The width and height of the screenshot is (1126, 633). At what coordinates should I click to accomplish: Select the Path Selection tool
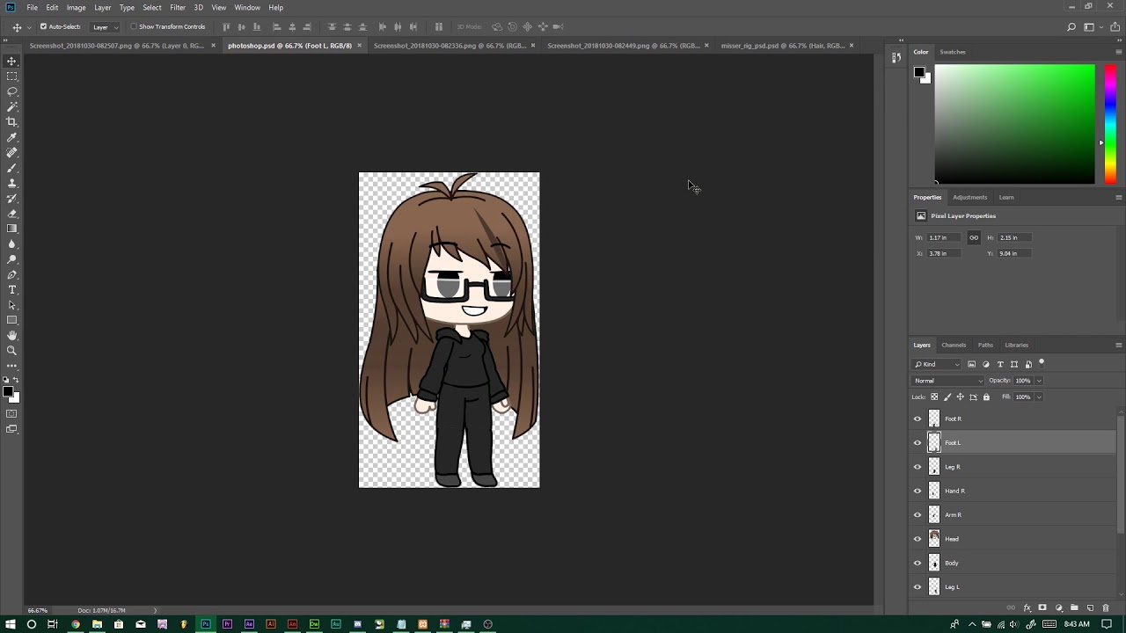tap(12, 305)
